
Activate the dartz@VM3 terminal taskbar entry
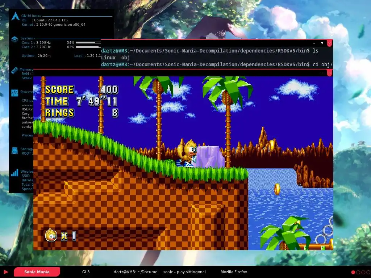coord(136,272)
